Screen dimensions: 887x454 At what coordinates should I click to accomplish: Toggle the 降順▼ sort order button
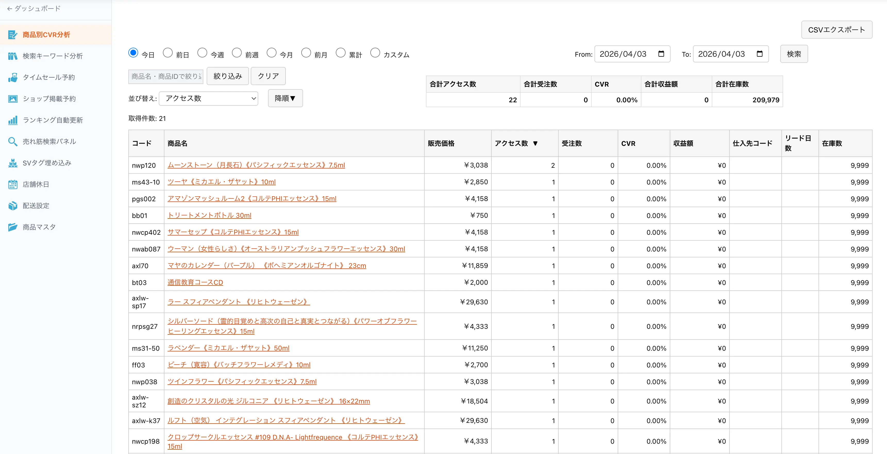285,98
